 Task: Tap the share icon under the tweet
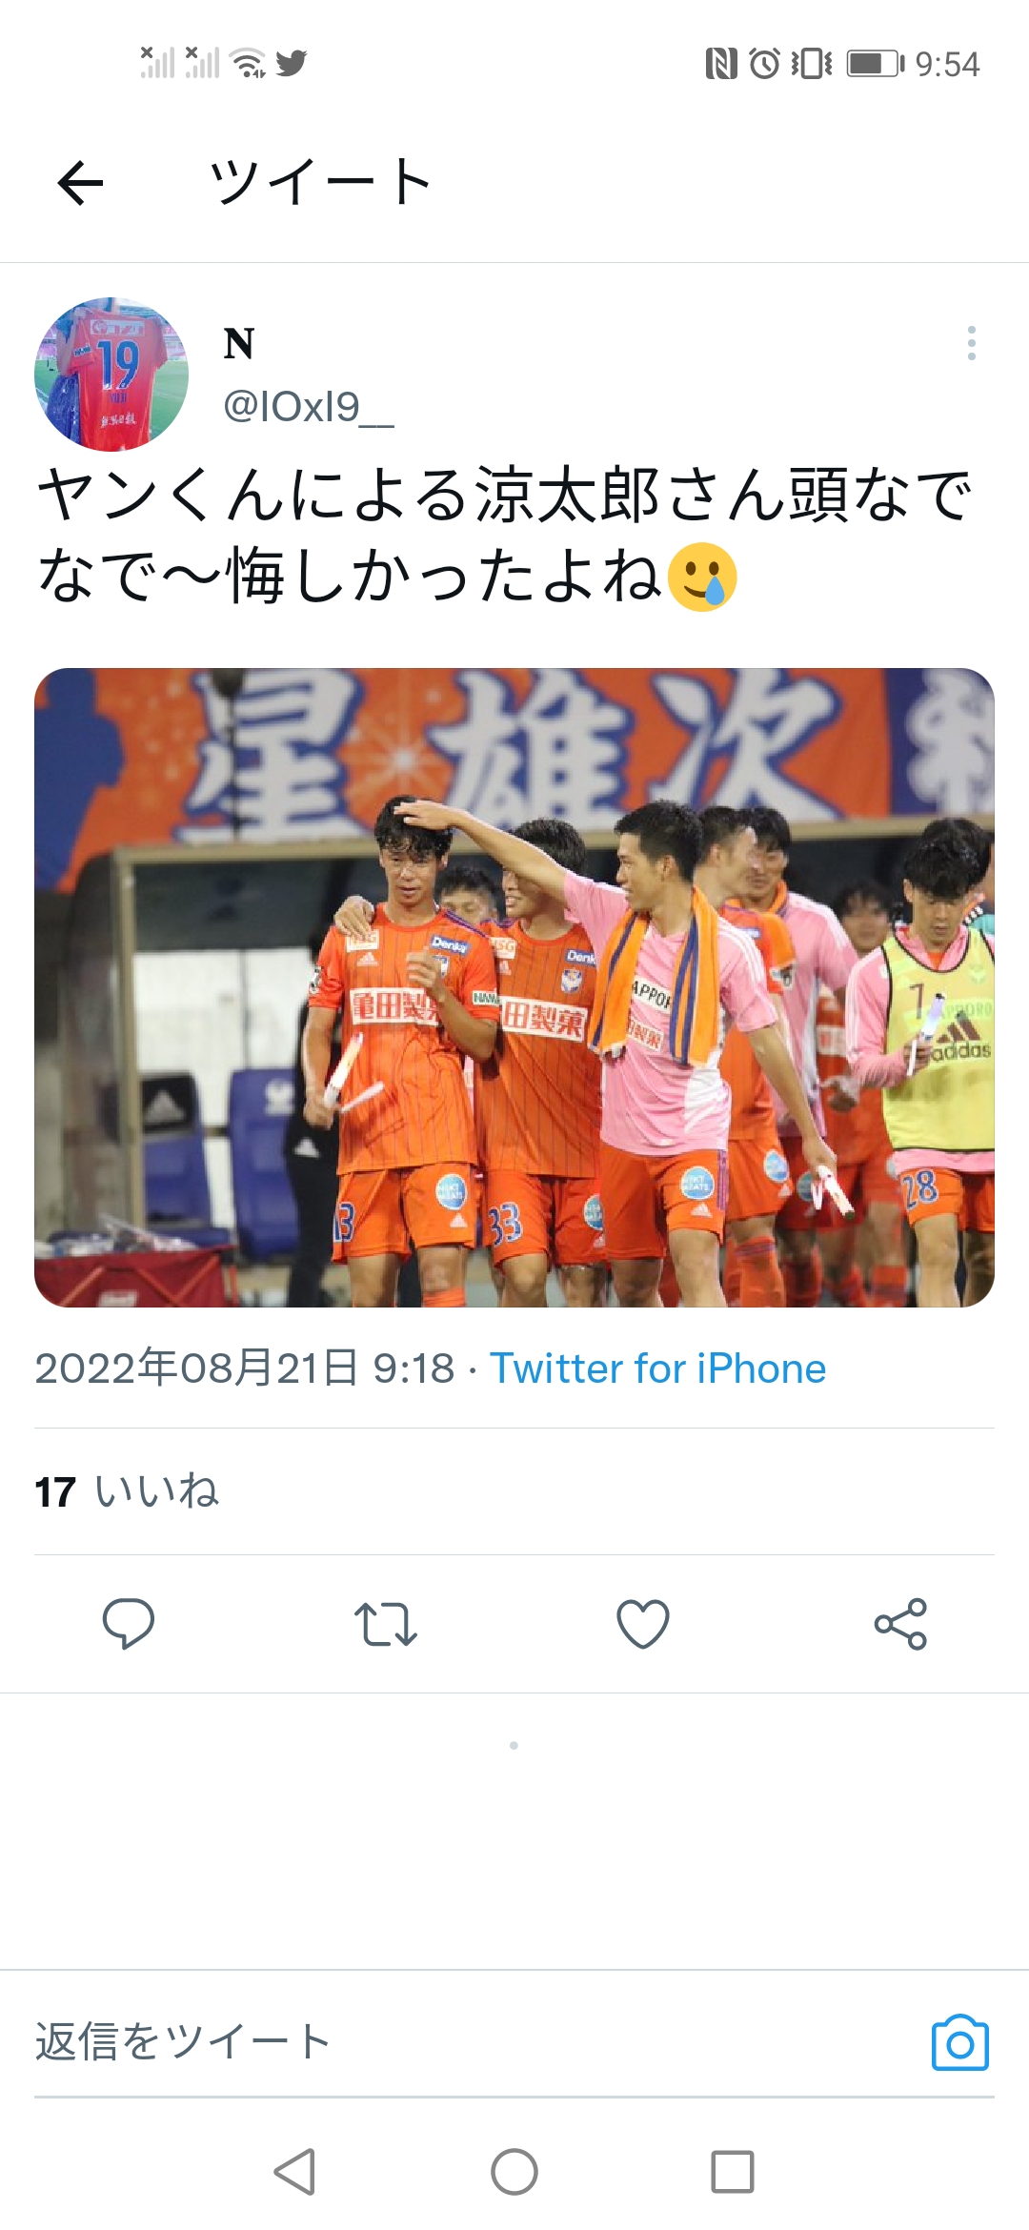click(x=900, y=1624)
